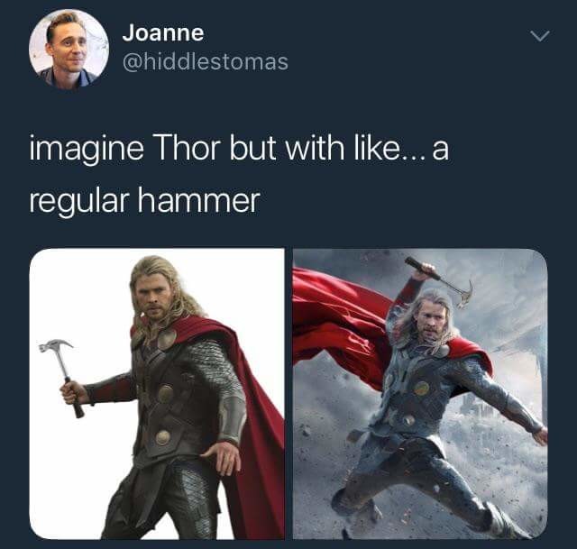
Task: Click the words "regular hammer" in tweet
Action: pos(144,200)
